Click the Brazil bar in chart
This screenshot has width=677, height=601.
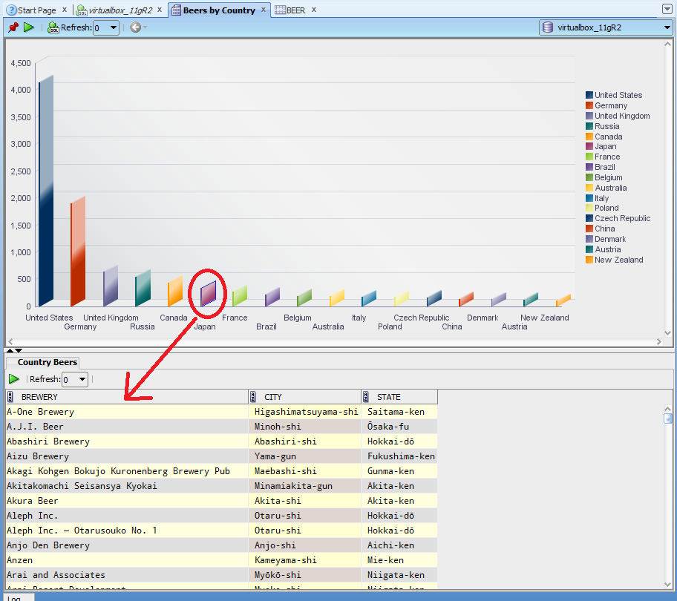pyautogui.click(x=272, y=297)
